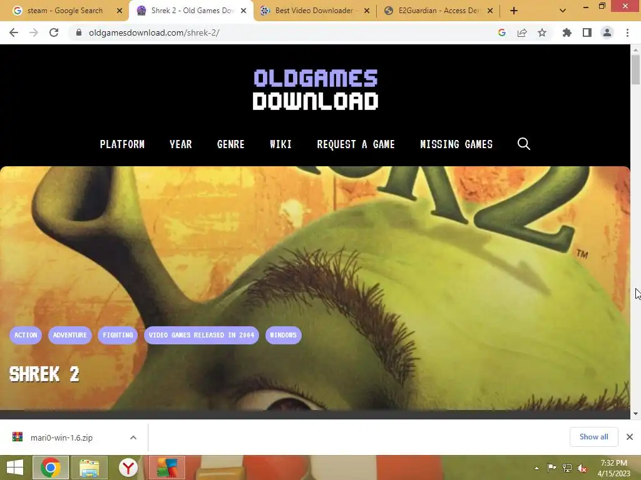Click the Shrek 2 title heading

pos(44,374)
